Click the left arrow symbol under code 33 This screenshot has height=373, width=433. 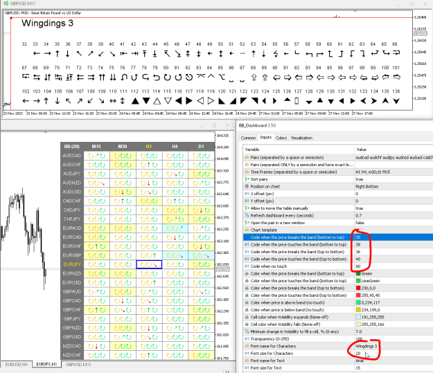37,54
